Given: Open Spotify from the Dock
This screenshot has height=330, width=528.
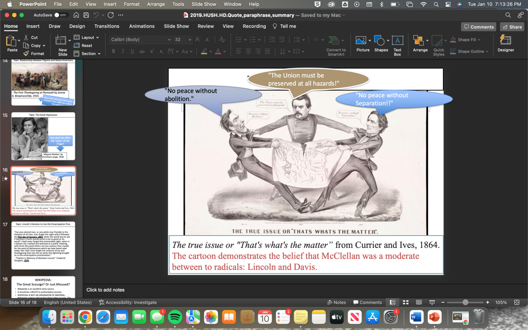Looking at the screenshot, I should click(x=175, y=317).
